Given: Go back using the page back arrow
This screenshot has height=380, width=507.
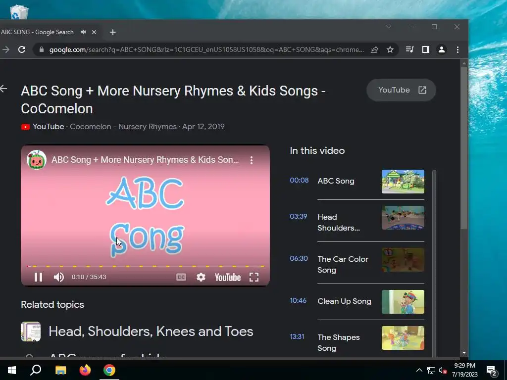Looking at the screenshot, I should click(3, 89).
